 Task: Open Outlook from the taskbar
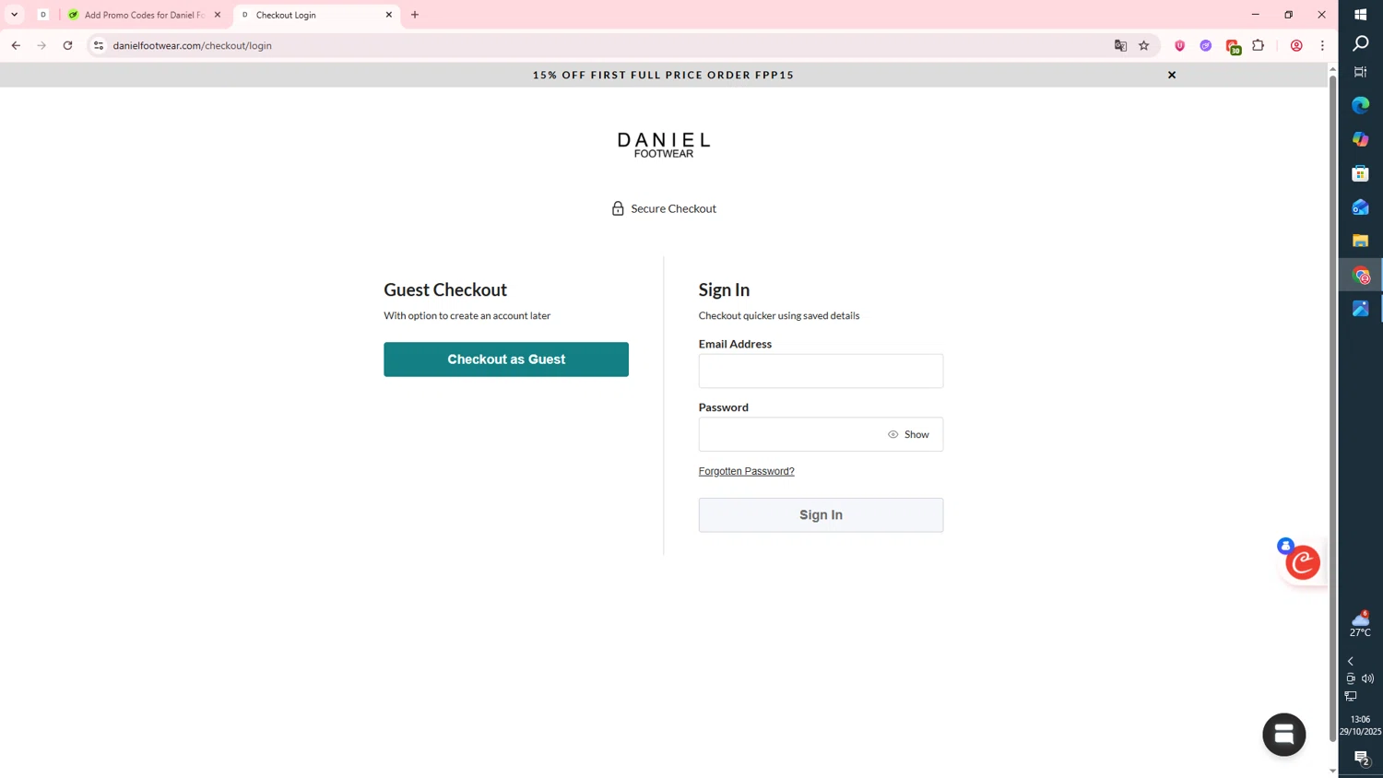(1361, 207)
